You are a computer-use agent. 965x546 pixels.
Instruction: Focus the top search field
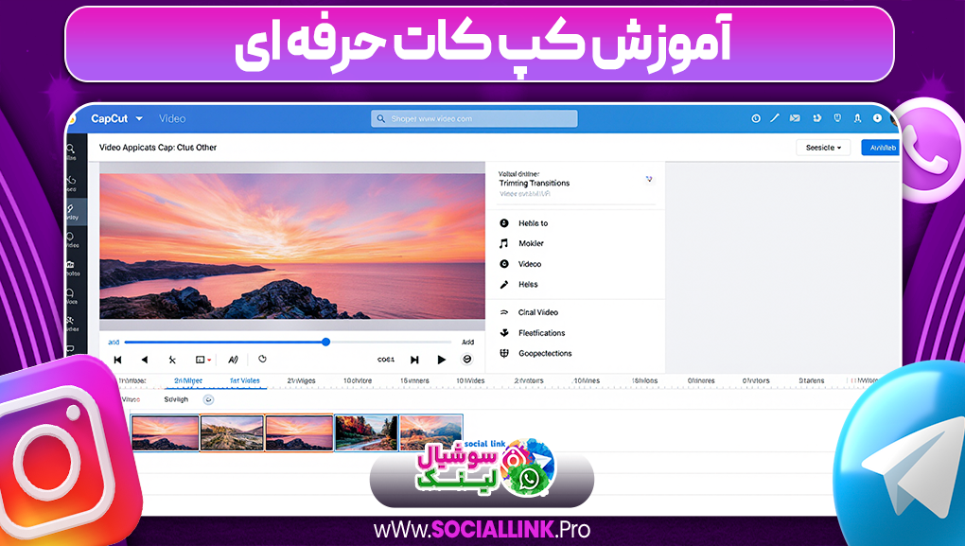[x=474, y=118]
